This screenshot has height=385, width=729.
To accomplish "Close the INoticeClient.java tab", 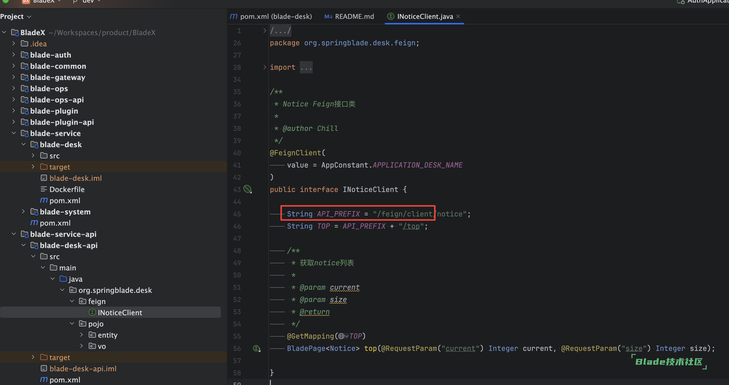I will pos(458,16).
